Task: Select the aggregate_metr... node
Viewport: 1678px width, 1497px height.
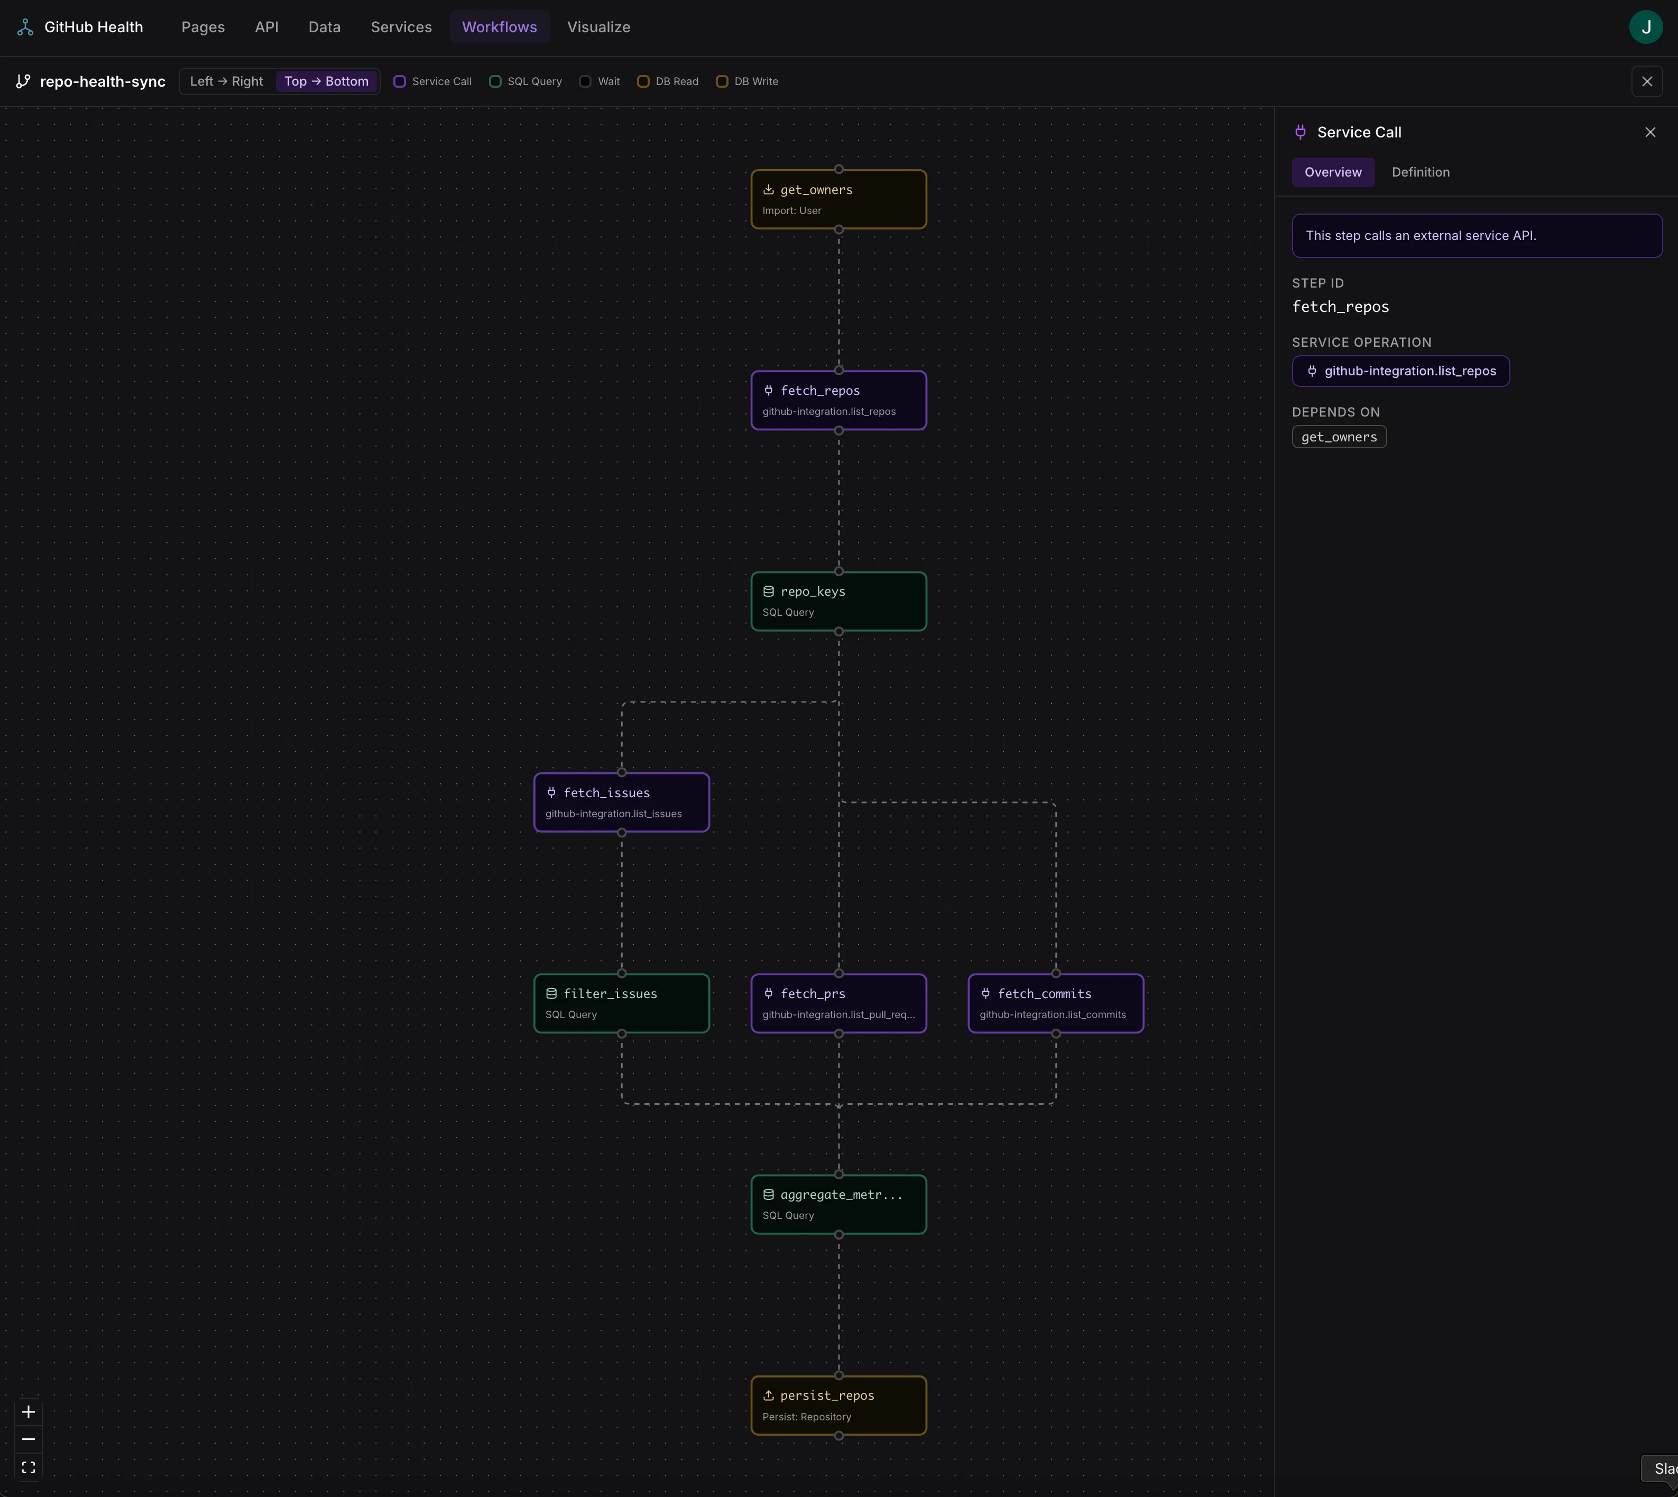Action: 838,1204
